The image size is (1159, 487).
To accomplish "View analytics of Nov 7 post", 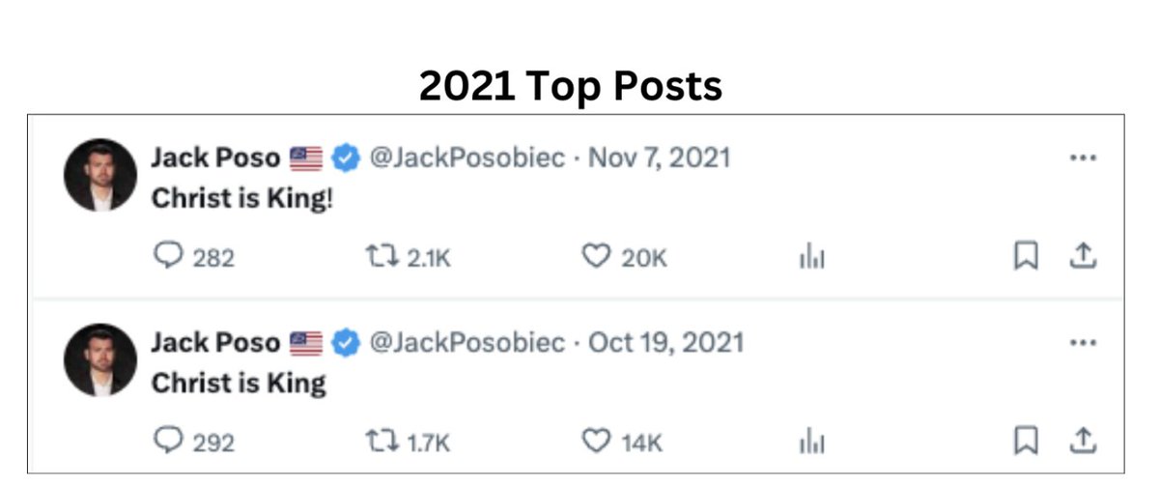I will (x=812, y=257).
